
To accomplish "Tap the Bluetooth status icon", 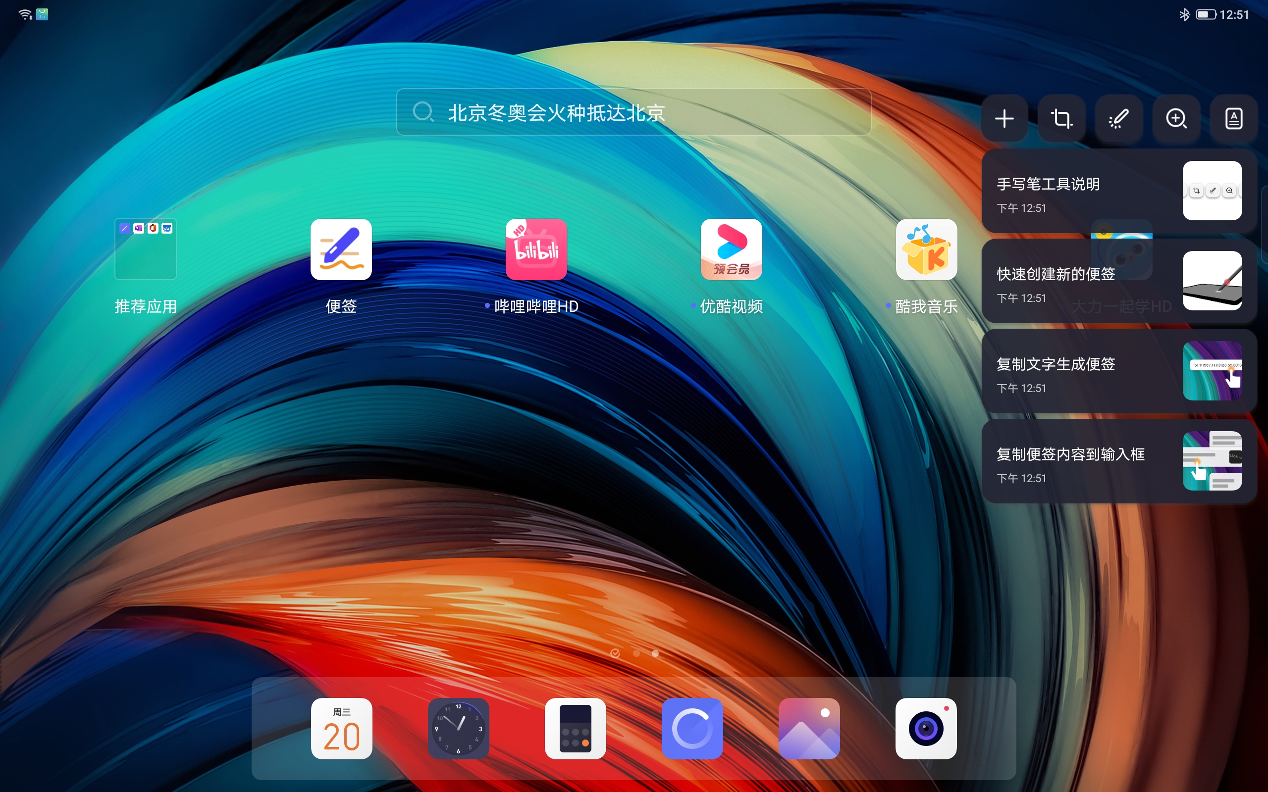I will click(1184, 15).
